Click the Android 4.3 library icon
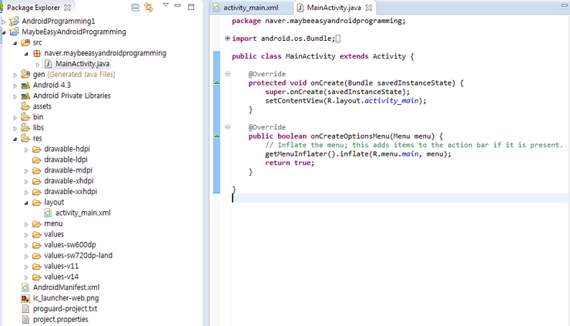The width and height of the screenshot is (570, 326). click(25, 86)
